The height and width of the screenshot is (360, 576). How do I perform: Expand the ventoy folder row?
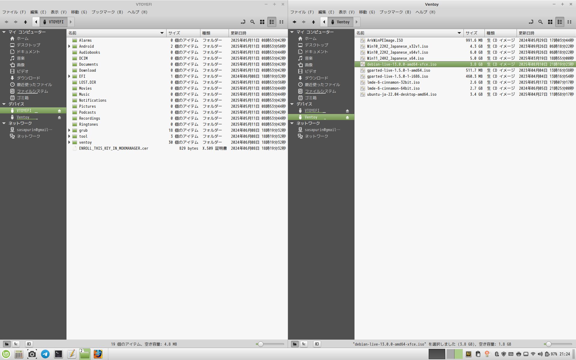(x=69, y=142)
